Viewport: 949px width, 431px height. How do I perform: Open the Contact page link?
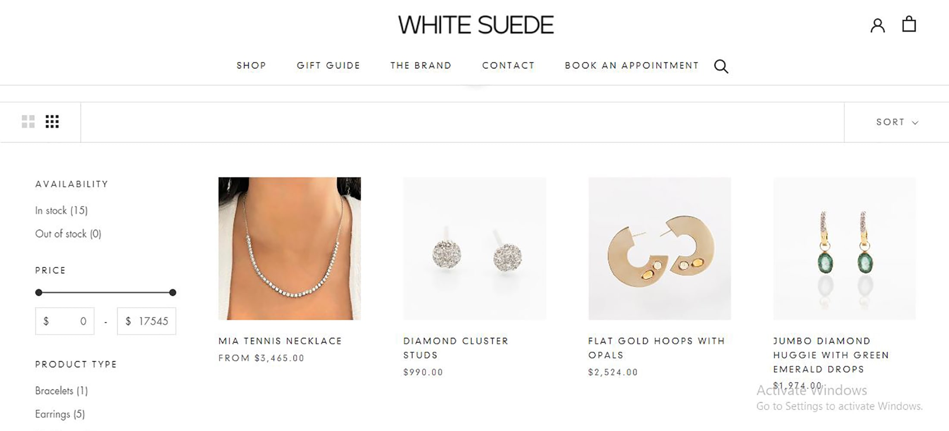tap(508, 66)
